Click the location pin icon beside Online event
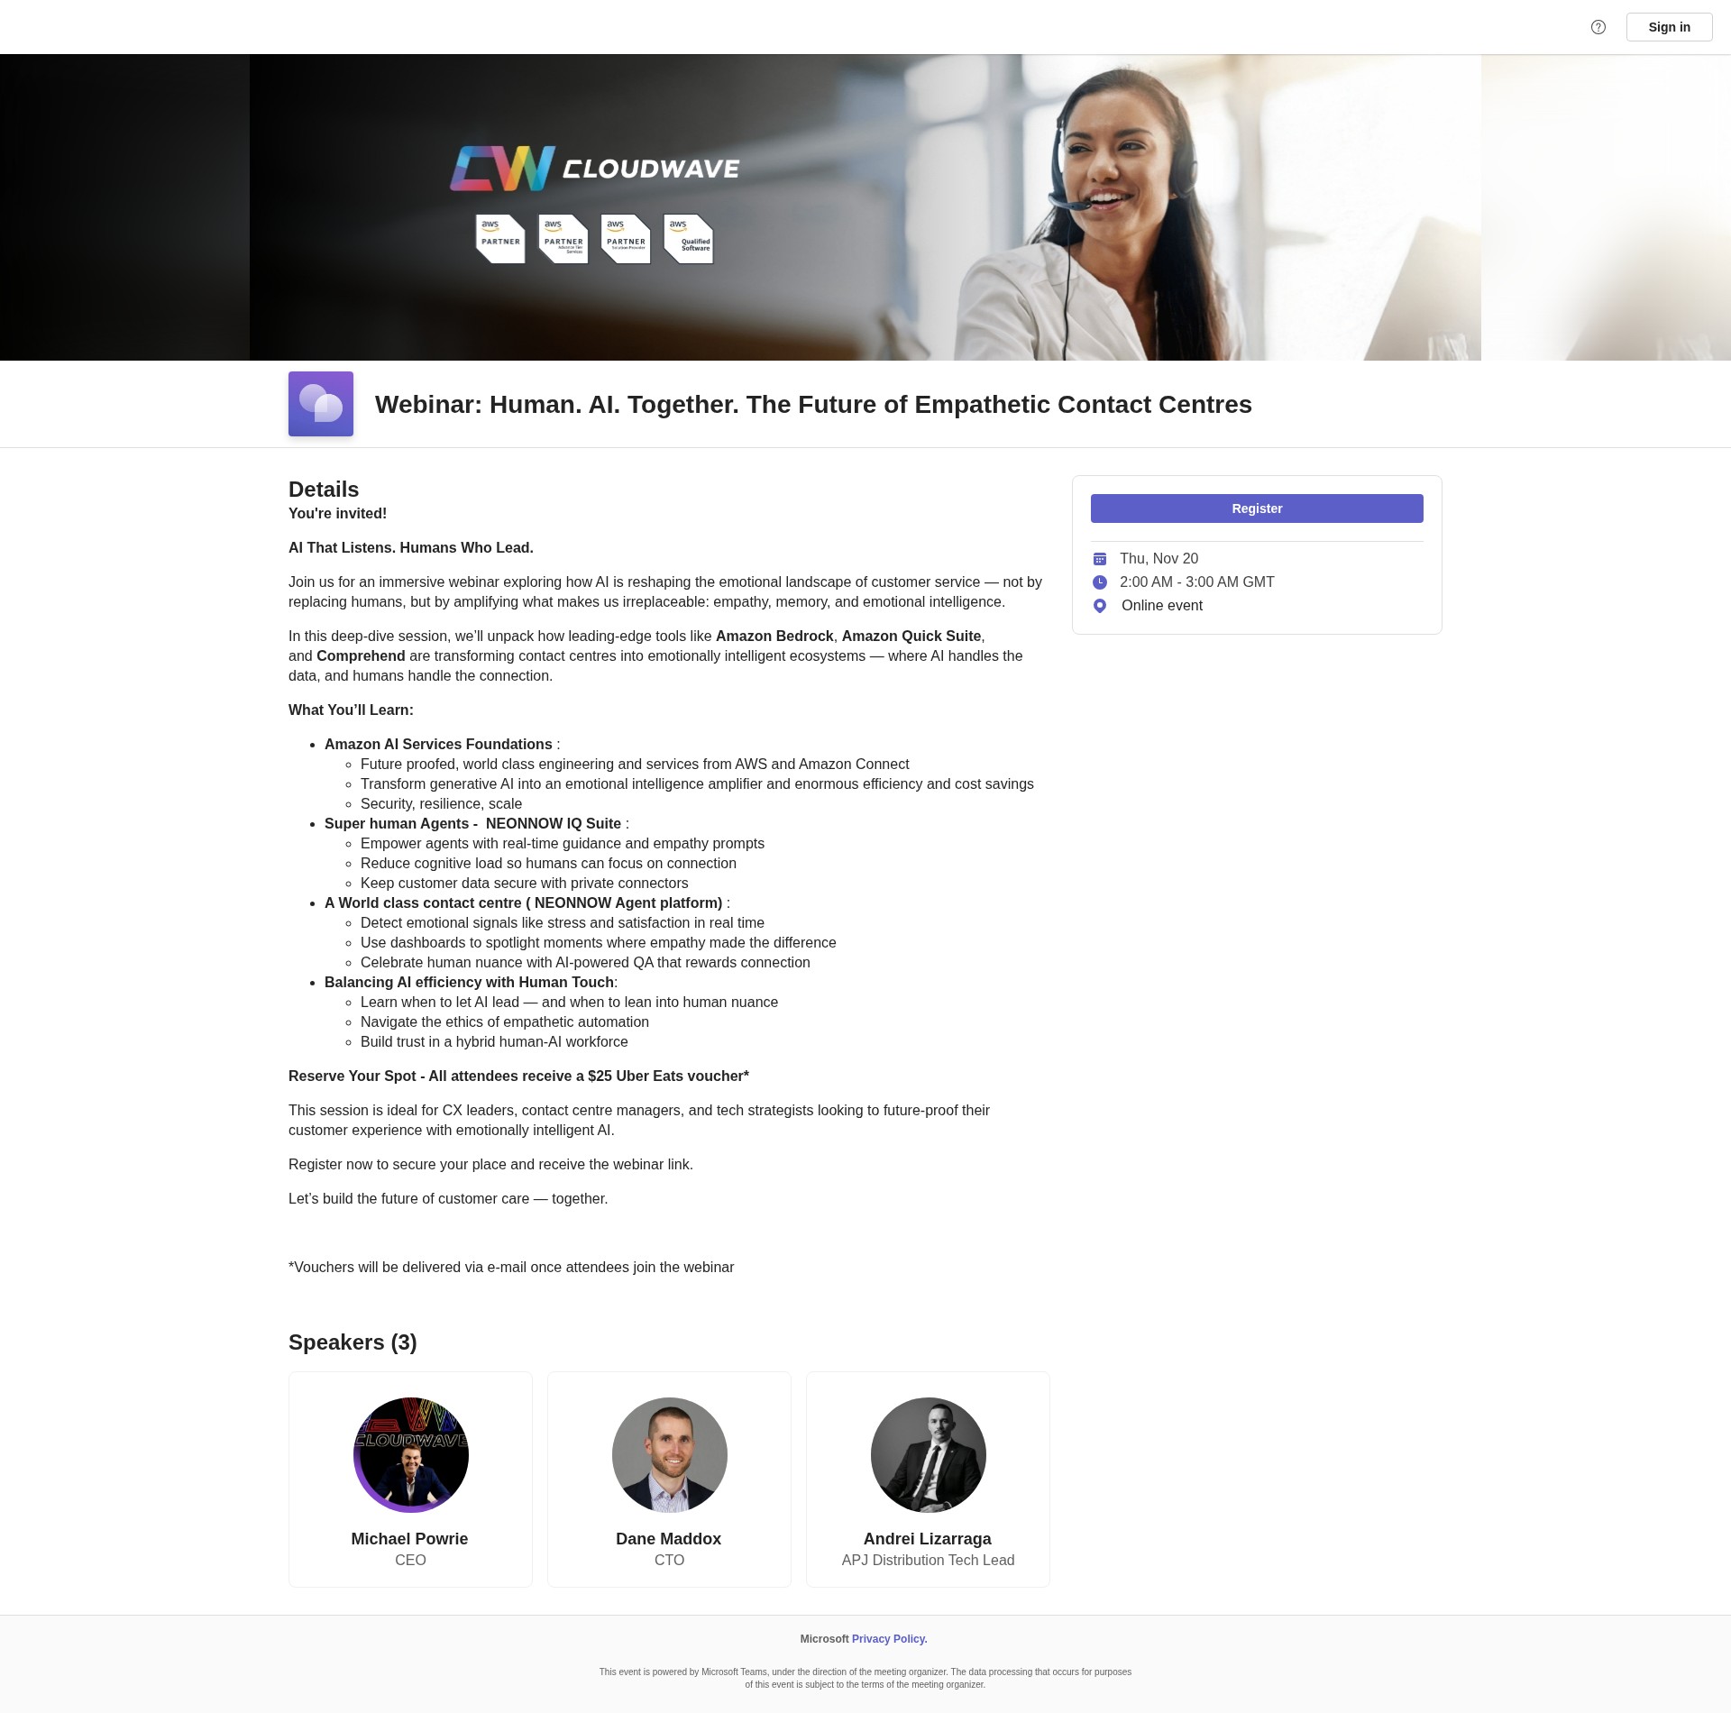 tap(1100, 606)
